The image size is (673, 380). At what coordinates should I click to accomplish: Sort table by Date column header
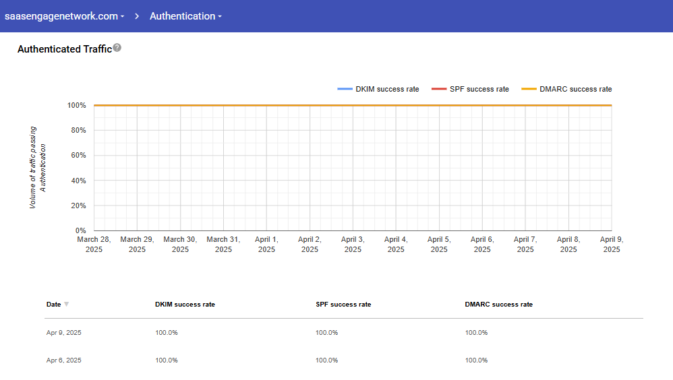[53, 305]
